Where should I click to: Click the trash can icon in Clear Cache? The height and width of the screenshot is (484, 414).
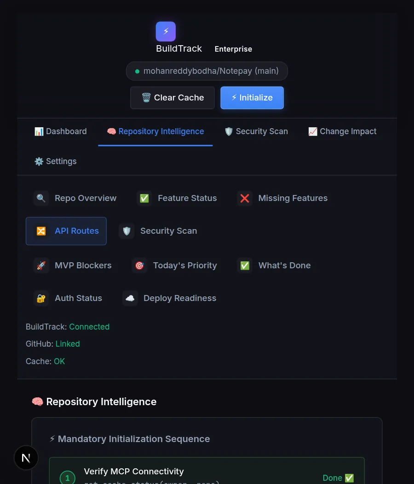pyautogui.click(x=146, y=98)
